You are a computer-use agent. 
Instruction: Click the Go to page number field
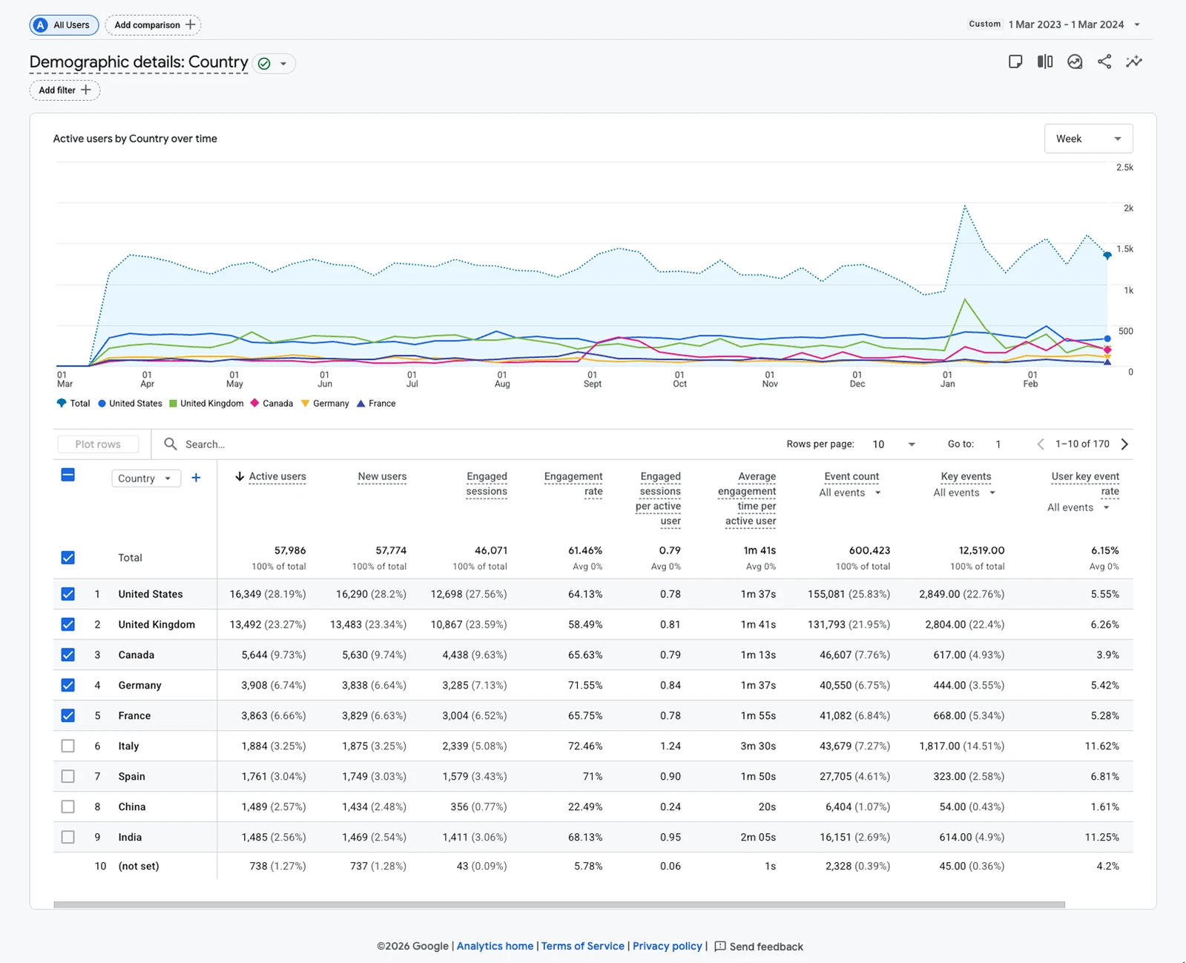tap(998, 444)
